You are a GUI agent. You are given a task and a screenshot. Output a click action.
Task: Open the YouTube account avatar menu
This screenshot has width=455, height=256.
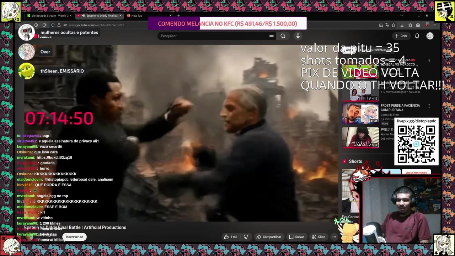click(430, 36)
